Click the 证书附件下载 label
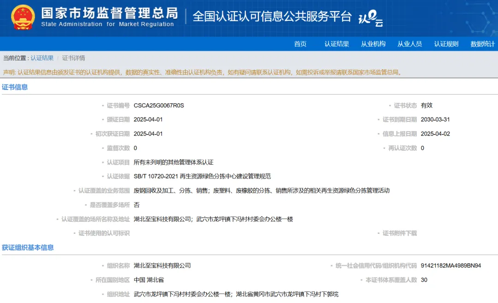The height and width of the screenshot is (303, 498). 399,233
